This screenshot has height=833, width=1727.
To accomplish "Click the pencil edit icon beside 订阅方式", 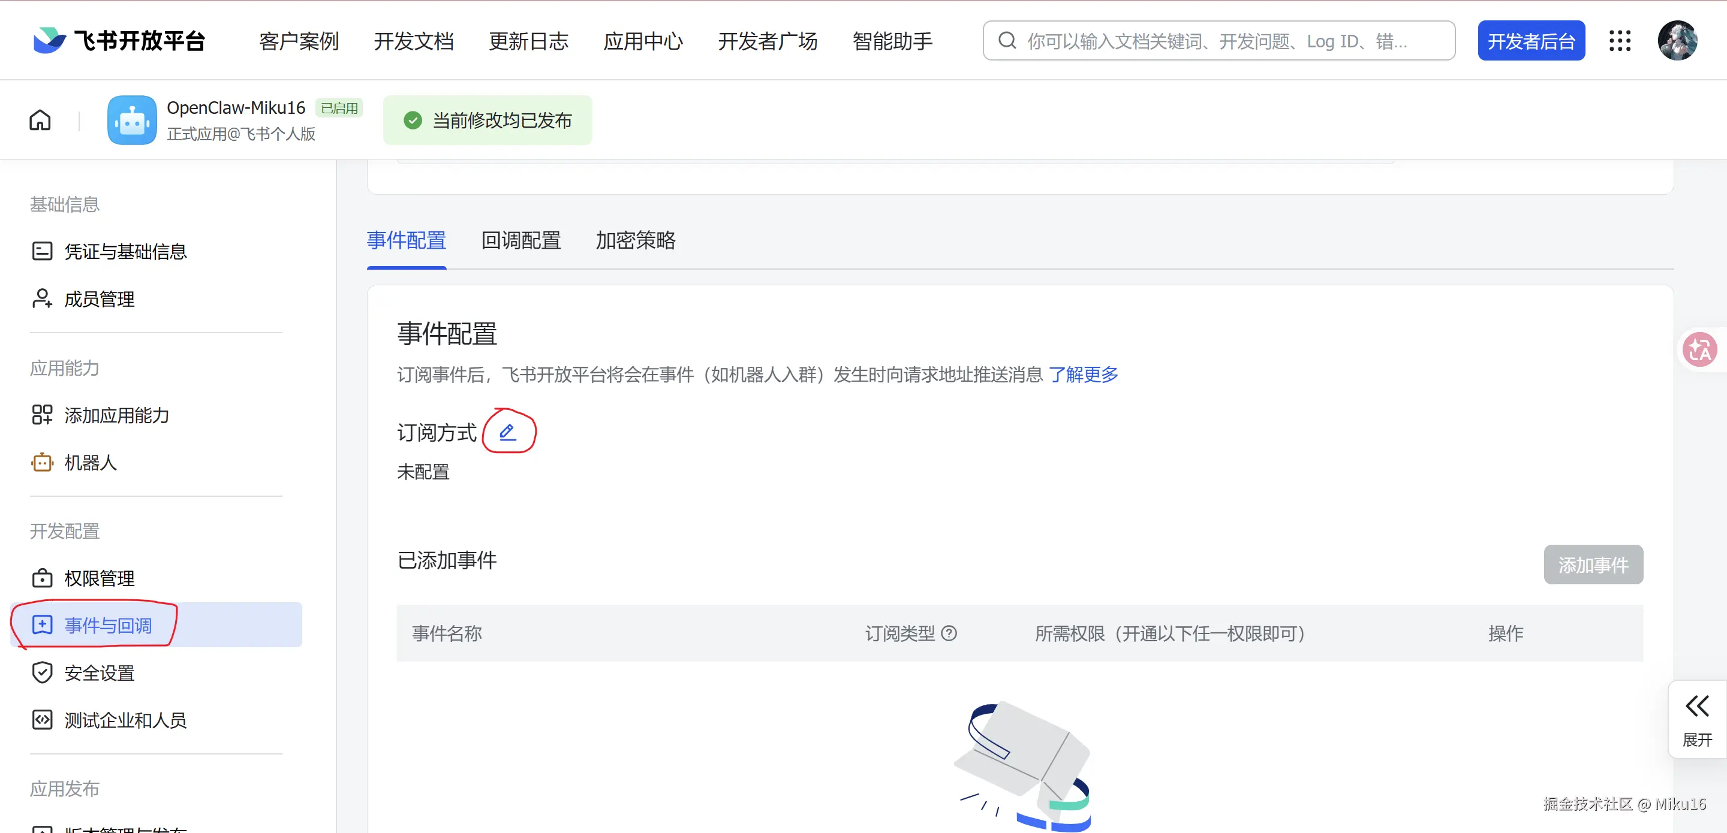I will click(507, 432).
